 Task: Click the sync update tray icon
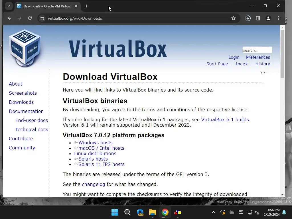pos(222,212)
